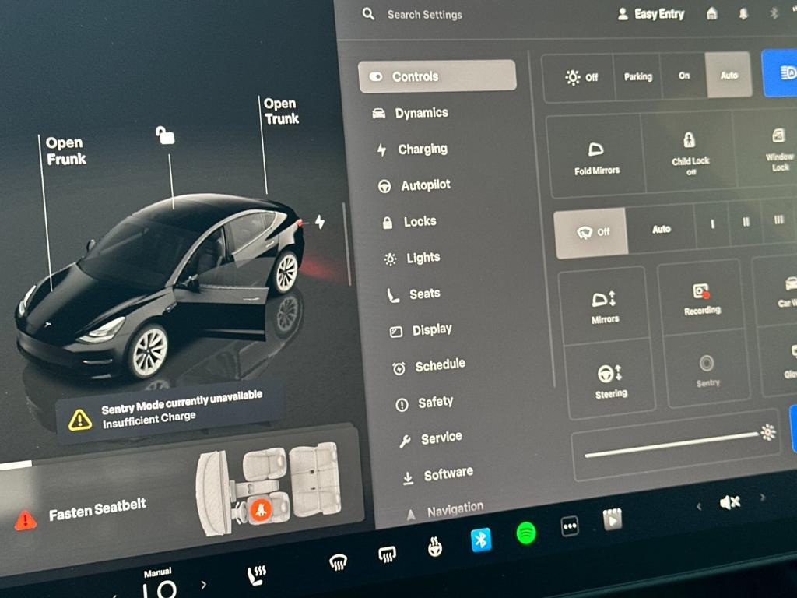The image size is (797, 598).
Task: Tap the Fasten Seatbelt alert
Action: [x=81, y=512]
